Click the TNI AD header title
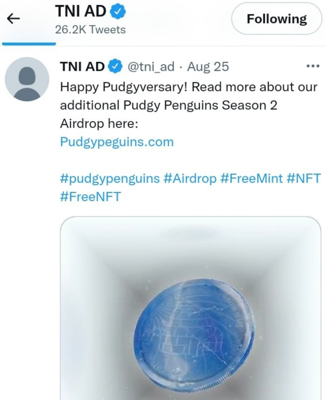 coord(81,12)
